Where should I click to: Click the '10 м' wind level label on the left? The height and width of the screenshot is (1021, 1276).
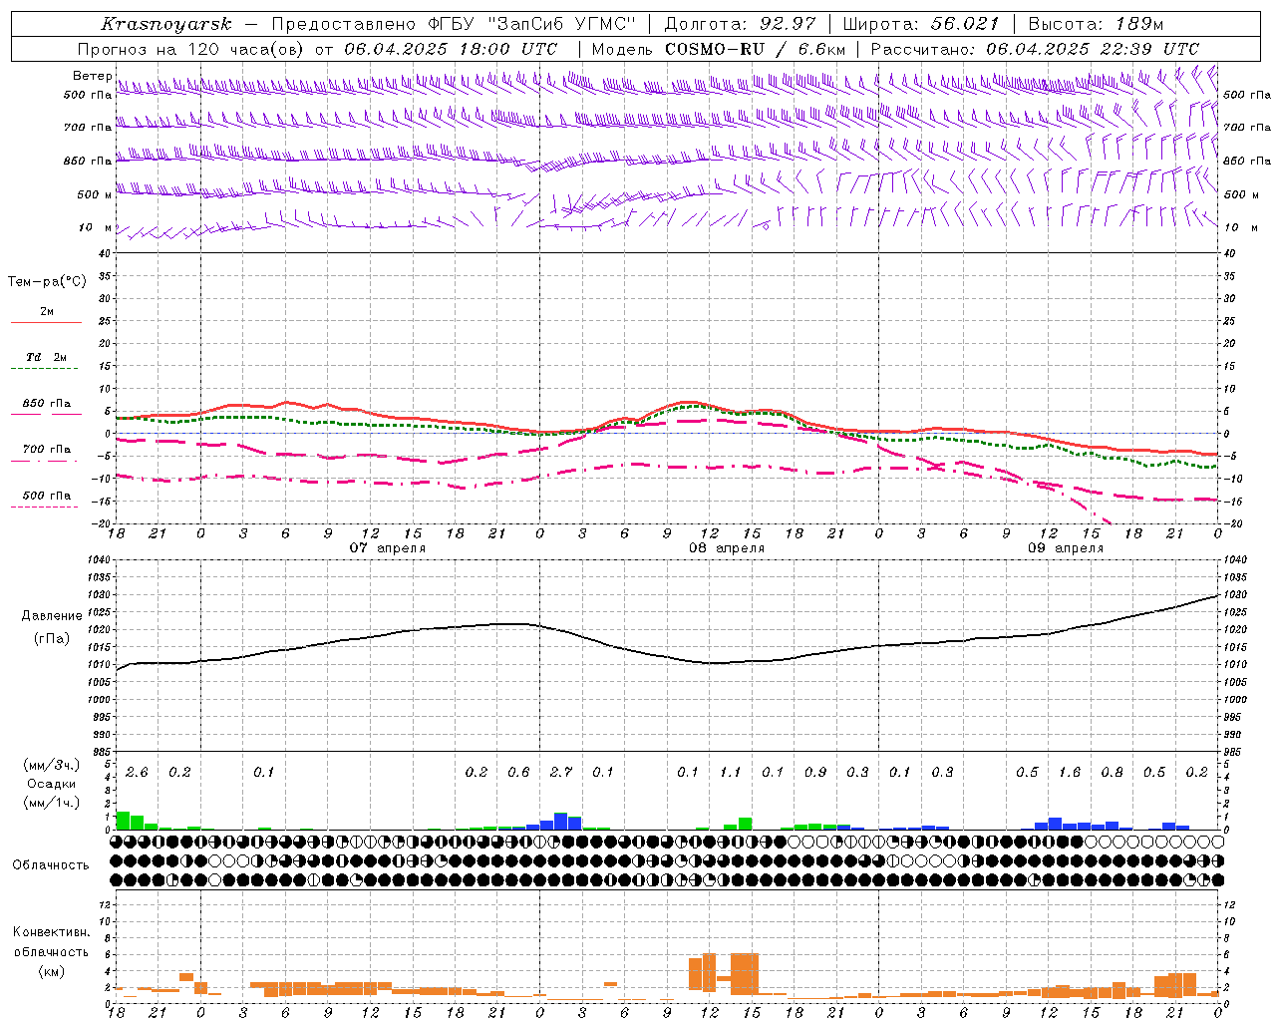coord(95,227)
